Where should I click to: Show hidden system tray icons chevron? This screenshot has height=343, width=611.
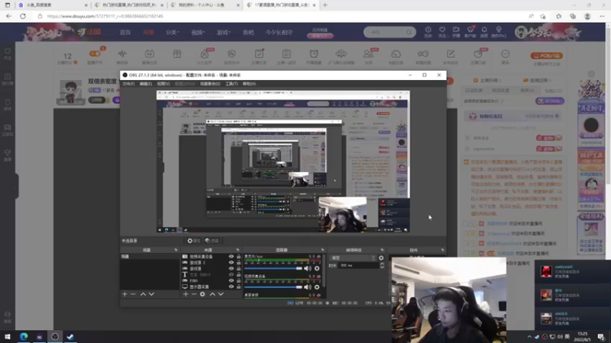click(529, 337)
